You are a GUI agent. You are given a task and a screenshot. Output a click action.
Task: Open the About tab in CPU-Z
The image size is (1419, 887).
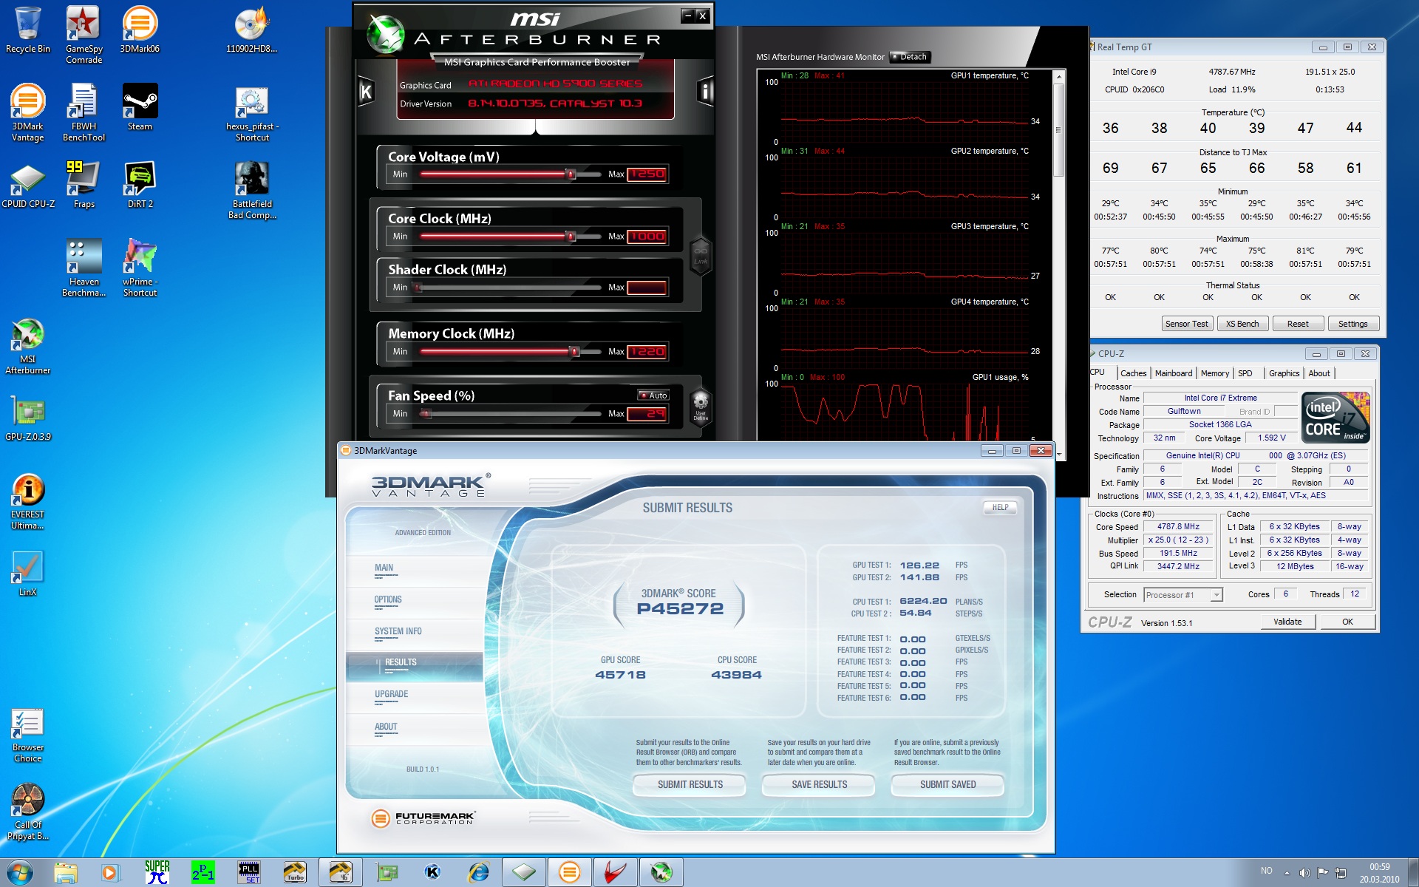point(1319,373)
